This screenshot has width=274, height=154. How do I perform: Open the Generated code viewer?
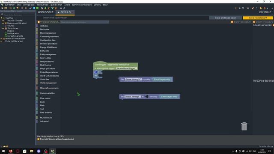point(55,18)
